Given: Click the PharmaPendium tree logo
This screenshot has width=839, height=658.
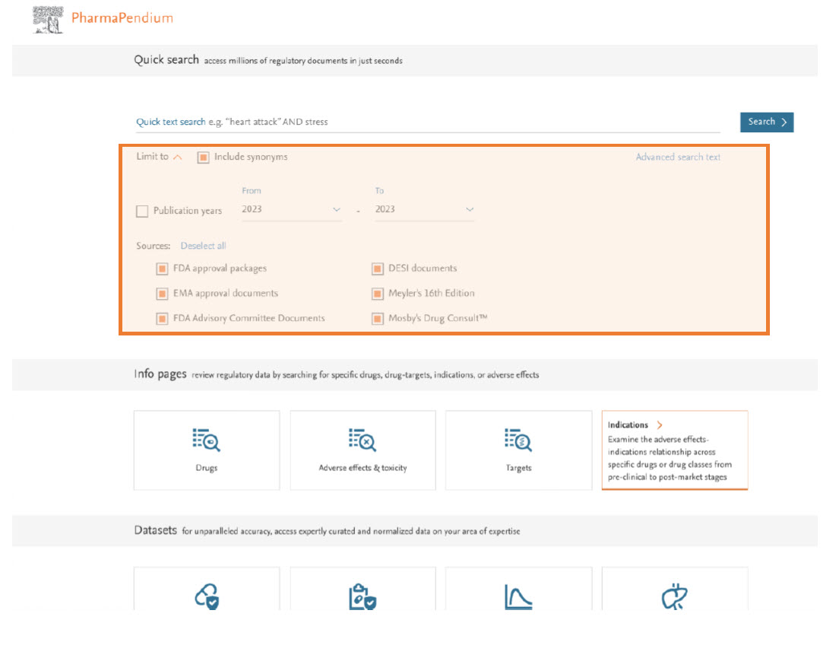Looking at the screenshot, I should point(48,19).
